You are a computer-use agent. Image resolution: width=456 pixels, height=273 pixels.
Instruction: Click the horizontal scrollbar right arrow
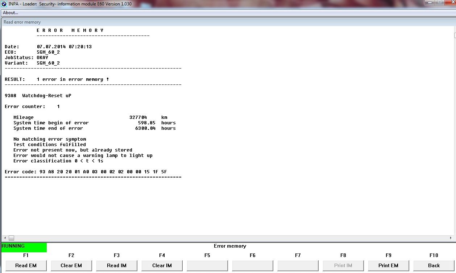coord(451,238)
